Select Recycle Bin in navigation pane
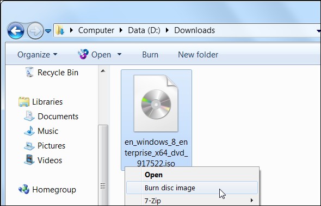The image size is (321, 206). coord(58,73)
